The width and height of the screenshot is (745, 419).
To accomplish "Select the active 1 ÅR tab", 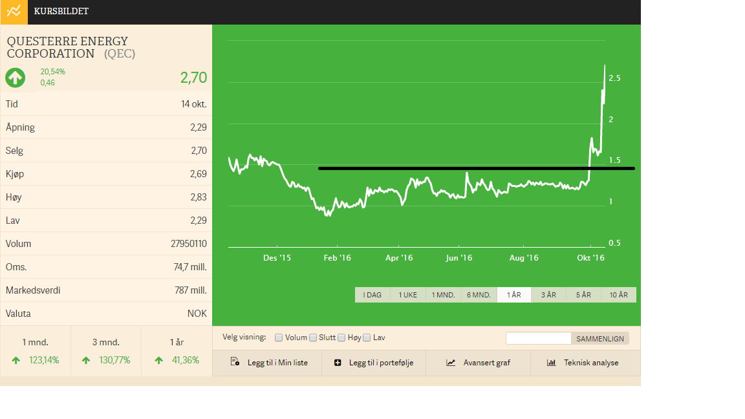I will click(513, 295).
